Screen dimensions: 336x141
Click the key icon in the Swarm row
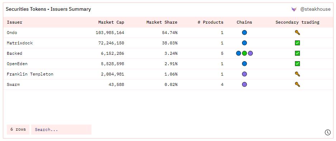297,84
